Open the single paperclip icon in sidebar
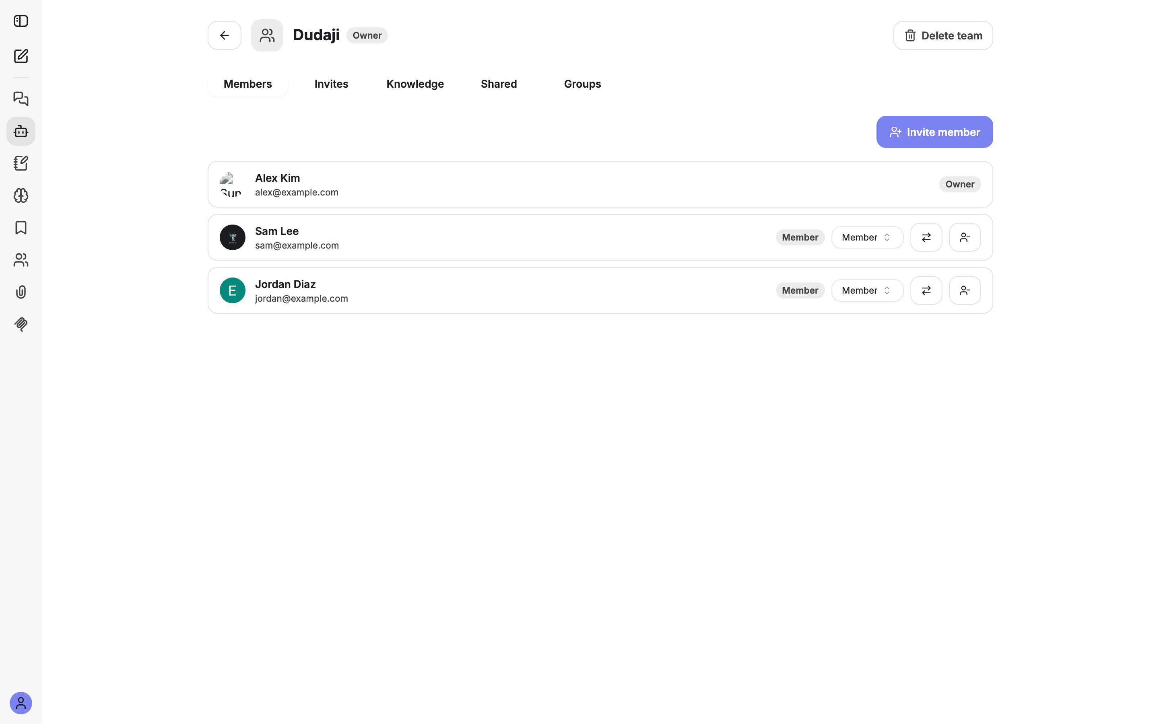The width and height of the screenshot is (1159, 724). point(21,292)
